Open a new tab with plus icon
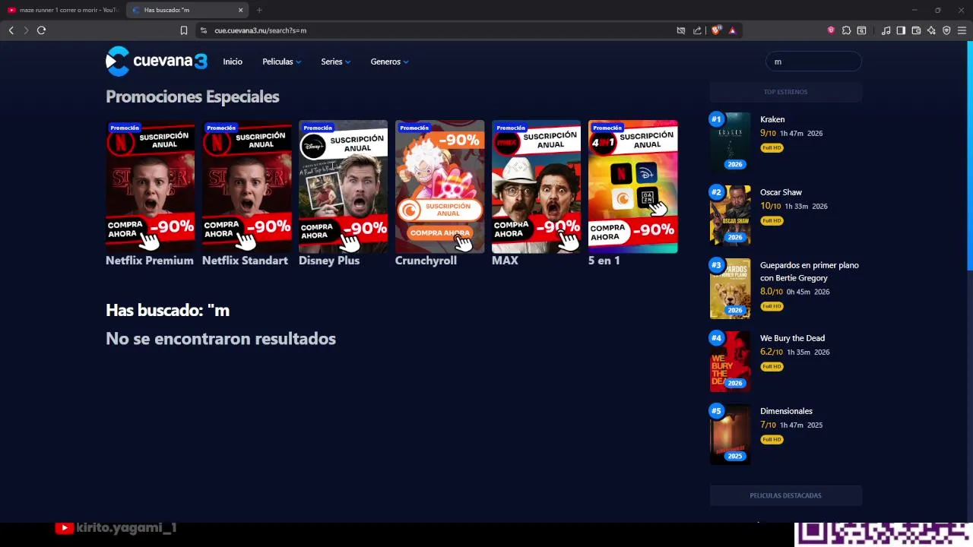The height and width of the screenshot is (547, 973). tap(259, 10)
